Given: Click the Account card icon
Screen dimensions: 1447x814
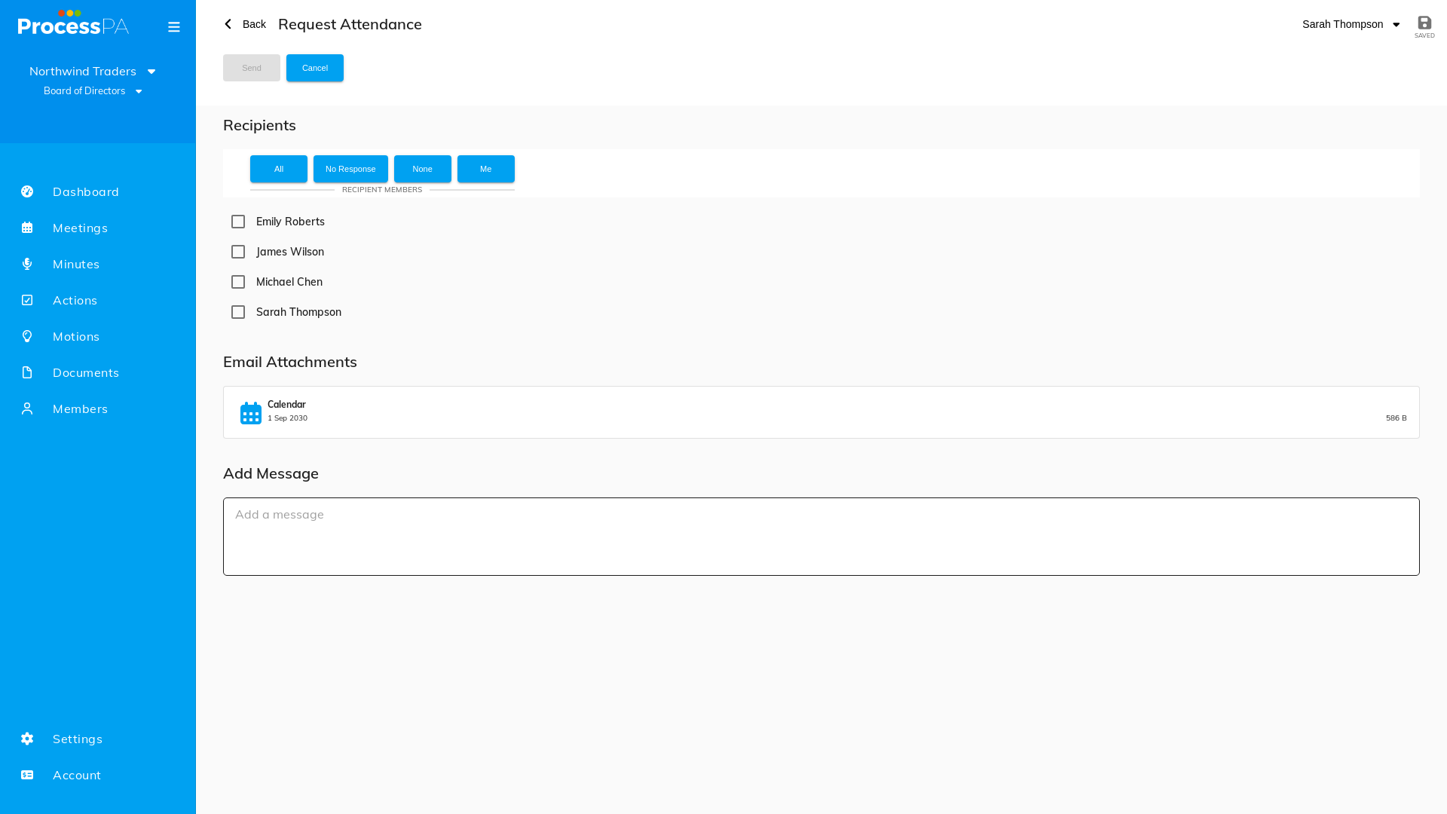Looking at the screenshot, I should tap(27, 775).
